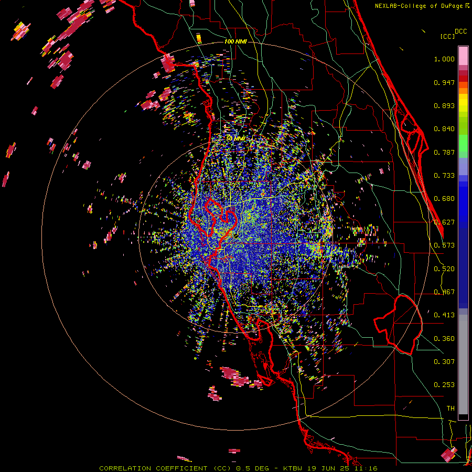The width and height of the screenshot is (472, 472).
Task: Click the 0.307 value on color scale
Action: click(444, 361)
